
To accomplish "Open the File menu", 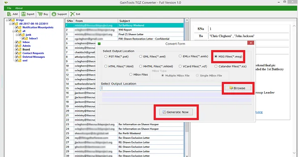I will 9,8.
